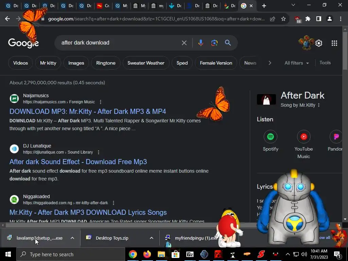Click the taskbar 'Type here to search' box
The width and height of the screenshot is (348, 261).
pos(71,254)
